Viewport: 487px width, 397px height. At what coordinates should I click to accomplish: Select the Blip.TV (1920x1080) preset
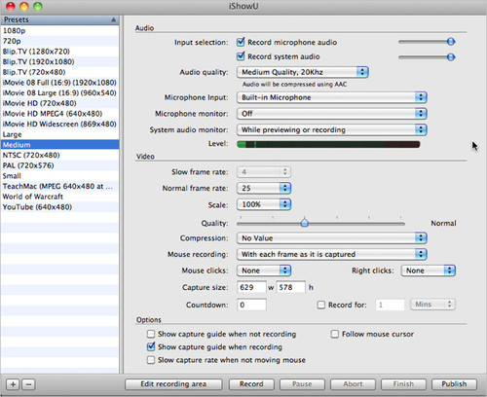59,61
